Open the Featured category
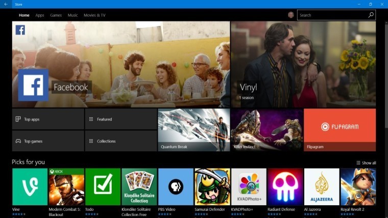This screenshot has height=218, width=388. [121, 119]
